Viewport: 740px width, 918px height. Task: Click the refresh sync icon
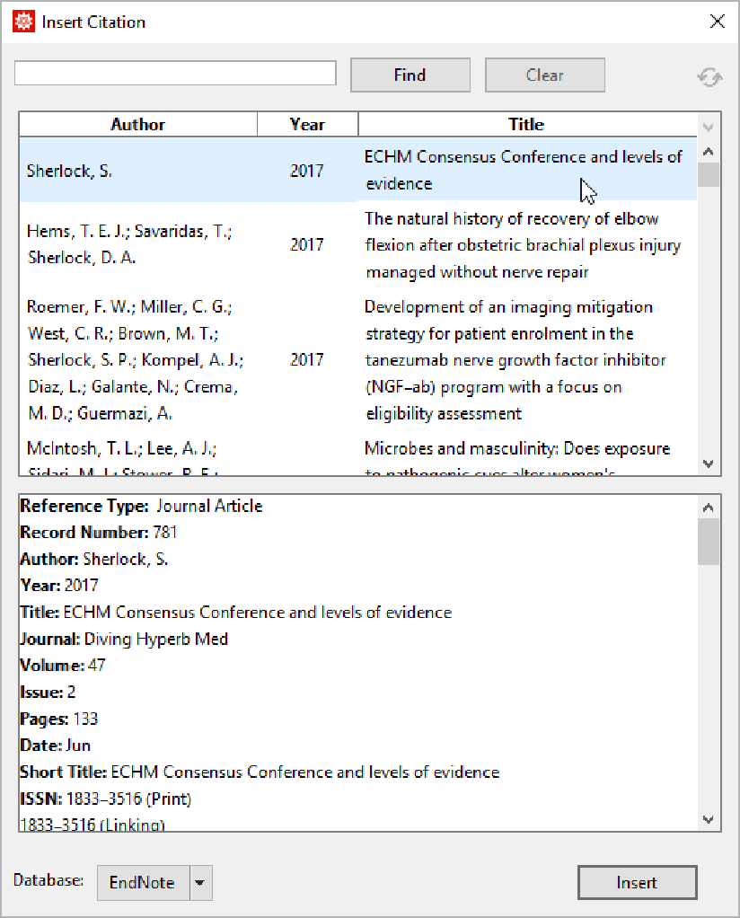click(709, 76)
